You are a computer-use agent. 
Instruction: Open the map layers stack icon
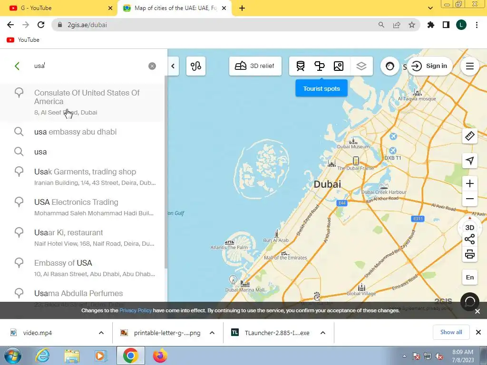coord(361,66)
